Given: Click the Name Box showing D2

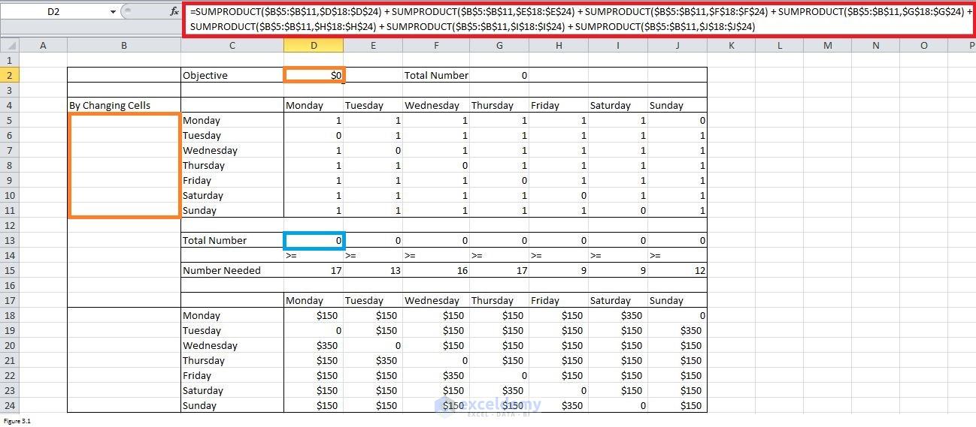Looking at the screenshot, I should [54, 12].
